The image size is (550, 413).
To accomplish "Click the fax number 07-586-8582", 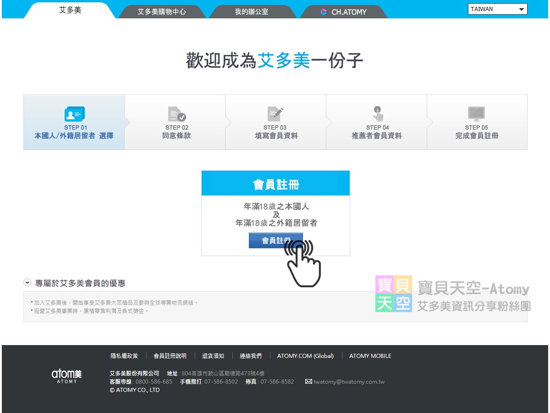I will click(277, 382).
